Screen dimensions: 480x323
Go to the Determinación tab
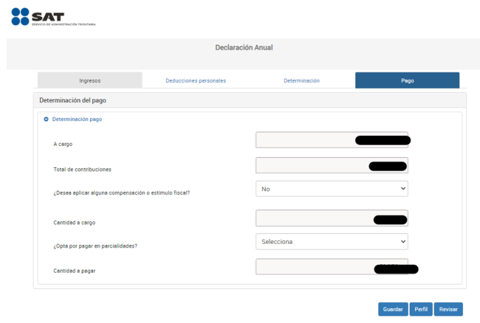click(x=301, y=80)
